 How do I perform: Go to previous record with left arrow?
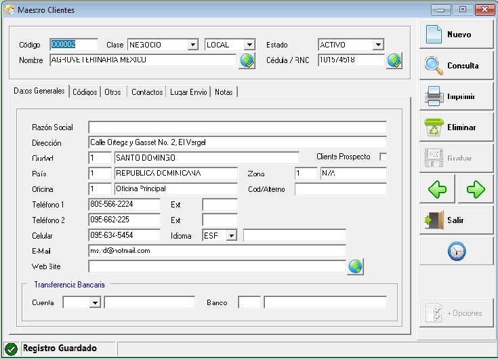click(x=437, y=190)
